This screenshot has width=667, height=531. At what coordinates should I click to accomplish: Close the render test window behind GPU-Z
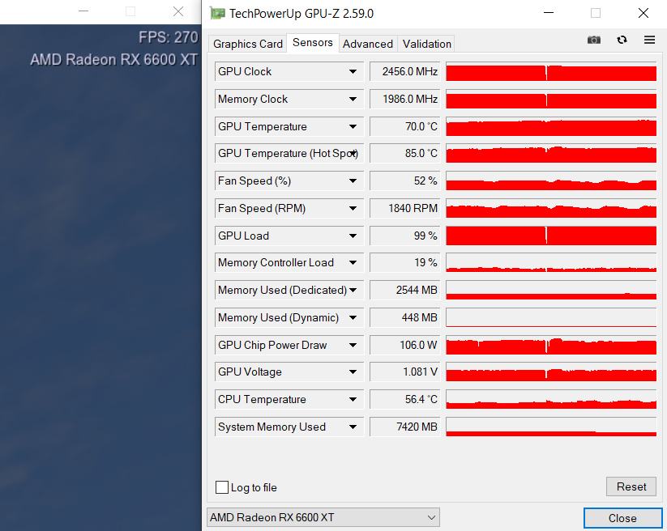coord(178,11)
